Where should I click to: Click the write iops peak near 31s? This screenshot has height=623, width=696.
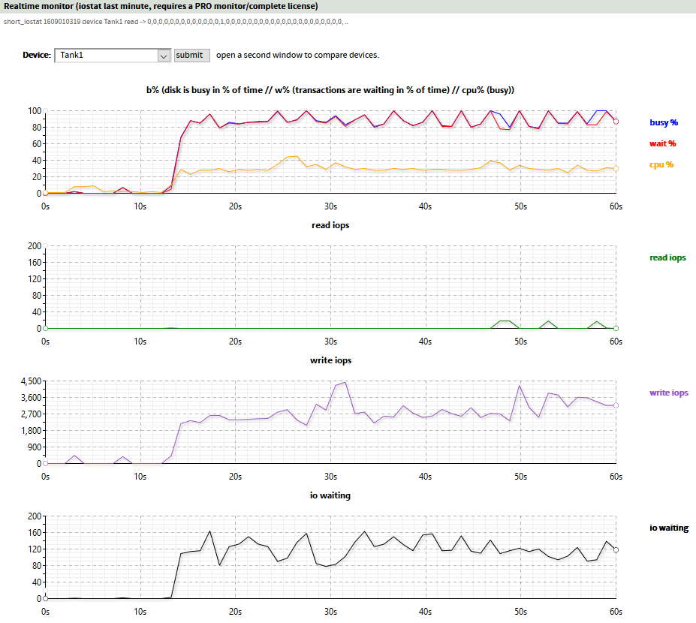pyautogui.click(x=345, y=383)
